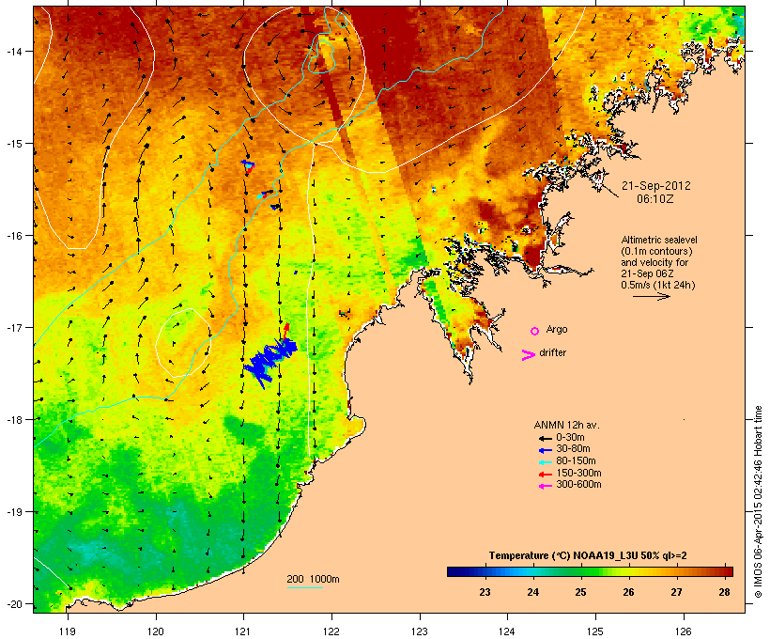
Task: Click the longitude axis label 122
Action: [x=331, y=631]
